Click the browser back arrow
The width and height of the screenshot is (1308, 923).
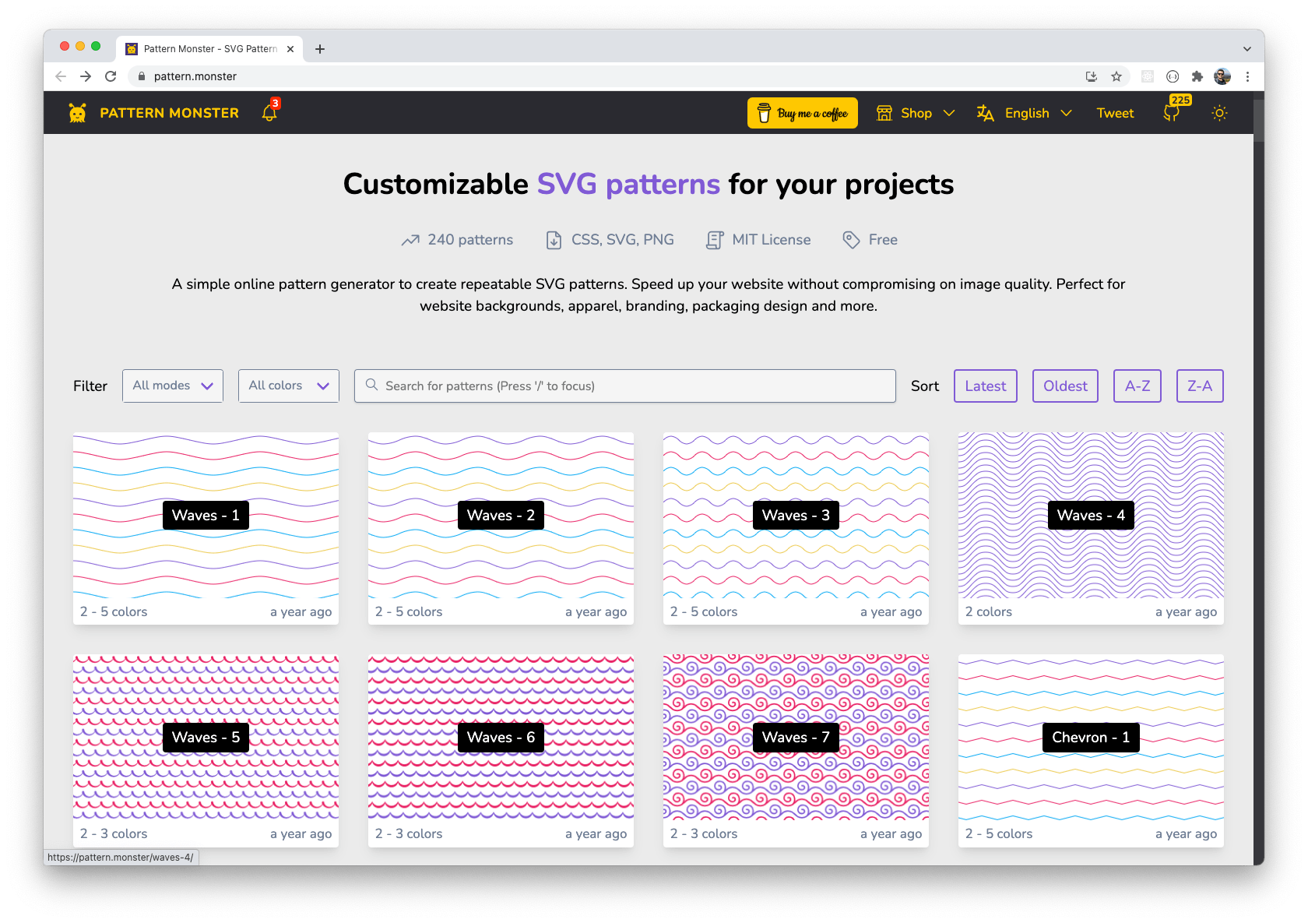[61, 76]
